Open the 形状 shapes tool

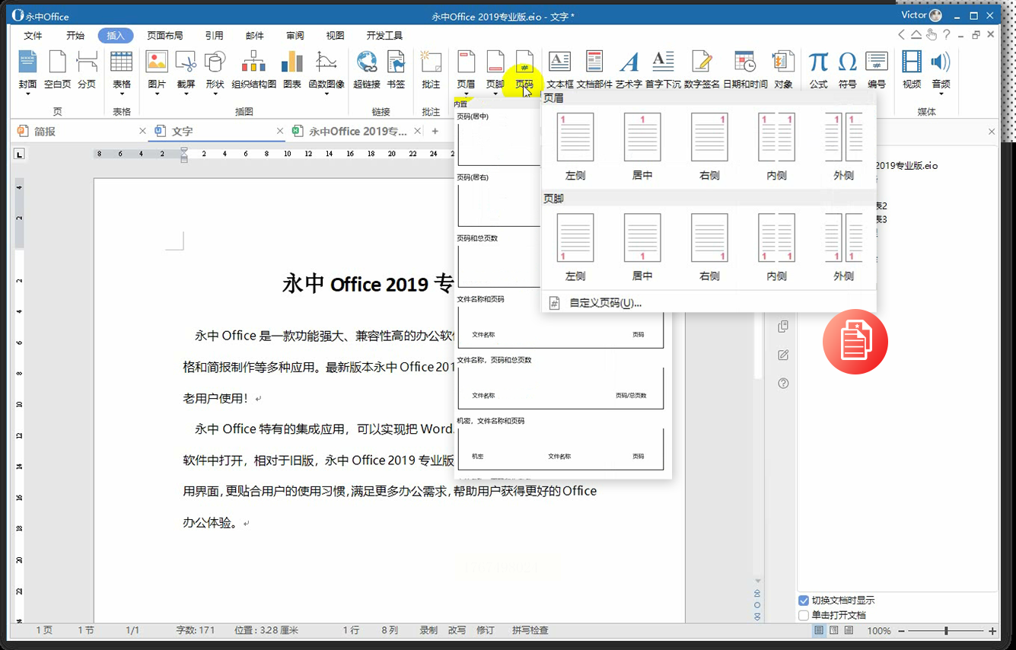(x=215, y=63)
